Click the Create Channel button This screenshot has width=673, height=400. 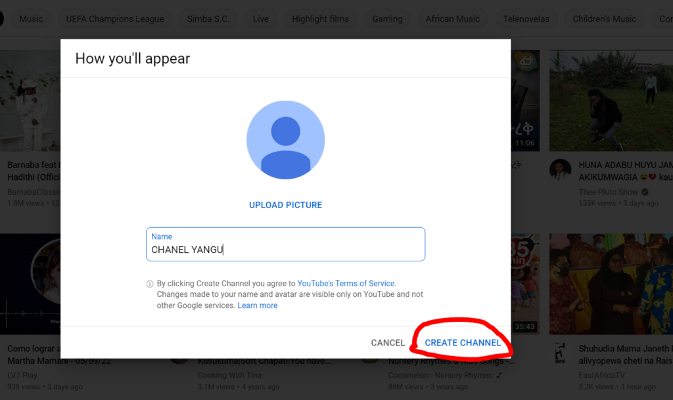coord(463,343)
